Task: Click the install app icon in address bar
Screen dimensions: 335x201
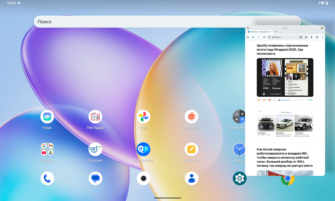Action: 301,37
